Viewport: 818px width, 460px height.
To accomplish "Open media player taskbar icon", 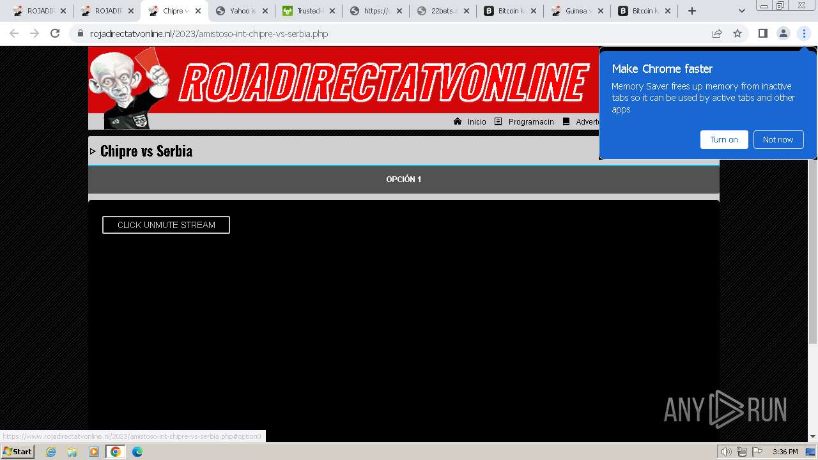I will pos(94,452).
